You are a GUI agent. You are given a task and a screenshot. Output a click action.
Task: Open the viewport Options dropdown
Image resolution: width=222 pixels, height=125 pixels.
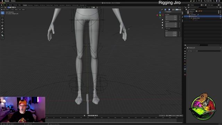[180, 7]
